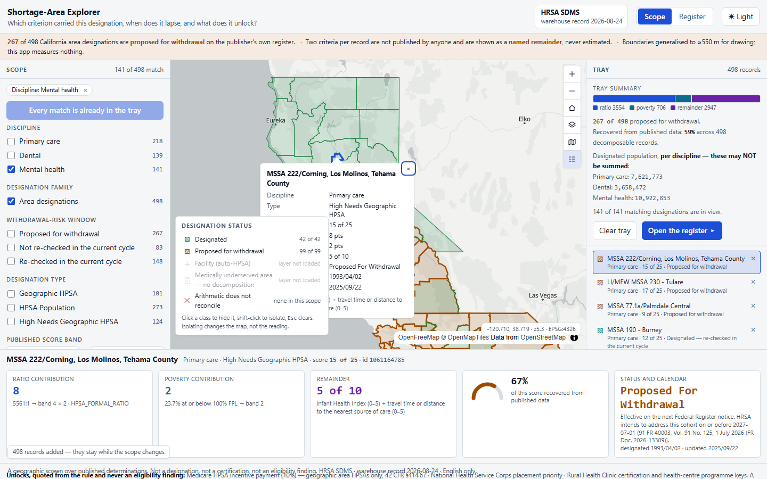Select MSSA 222/Corning tray record
The height and width of the screenshot is (479, 767).
(x=676, y=262)
